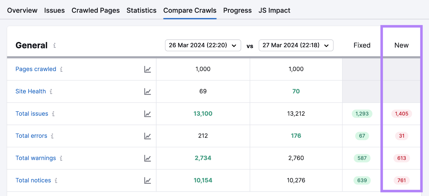Open the trend chart icon for Pages crawled
429x196 pixels.
coord(147,69)
